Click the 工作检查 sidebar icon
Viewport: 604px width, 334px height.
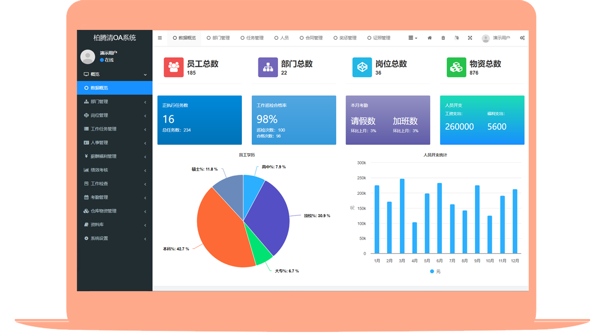click(x=86, y=183)
